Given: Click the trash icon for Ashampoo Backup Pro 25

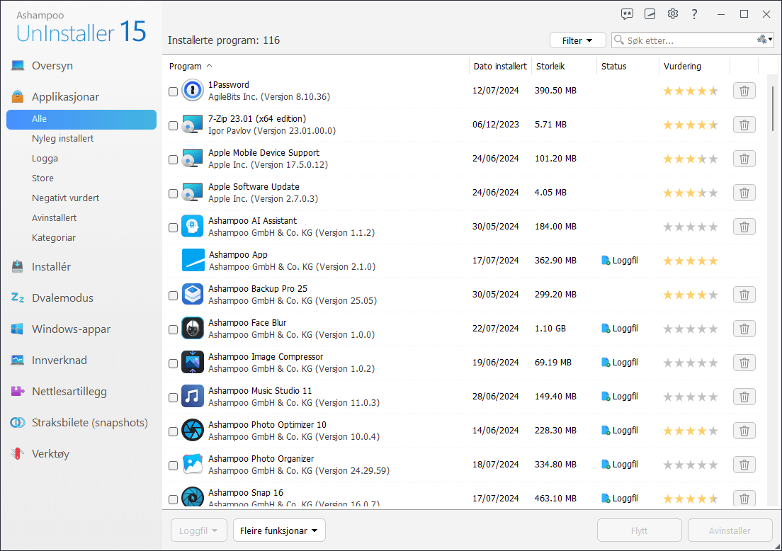Looking at the screenshot, I should pos(744,295).
